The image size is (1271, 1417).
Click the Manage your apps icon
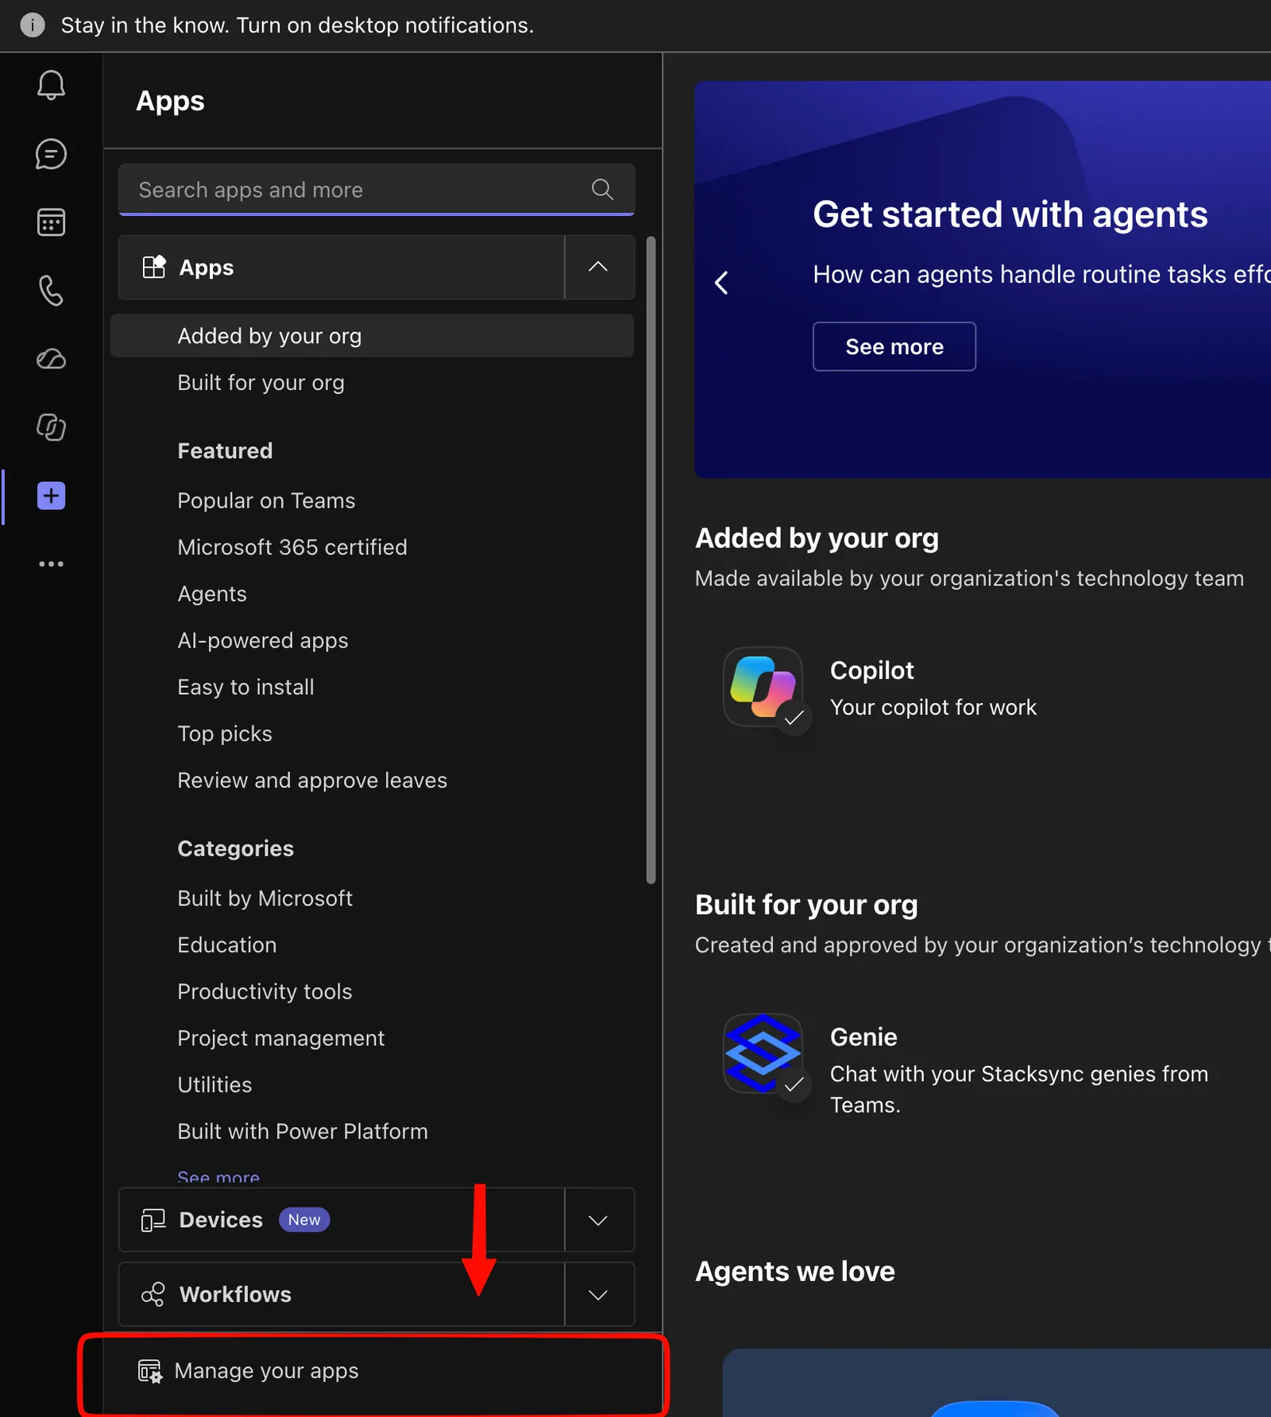click(x=150, y=1371)
